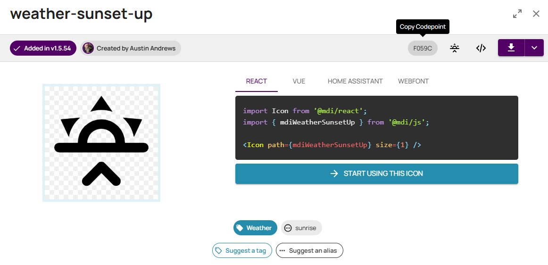The height and width of the screenshot is (265, 548).
Task: Expand the download options chevron dropdown
Action: pos(534,48)
